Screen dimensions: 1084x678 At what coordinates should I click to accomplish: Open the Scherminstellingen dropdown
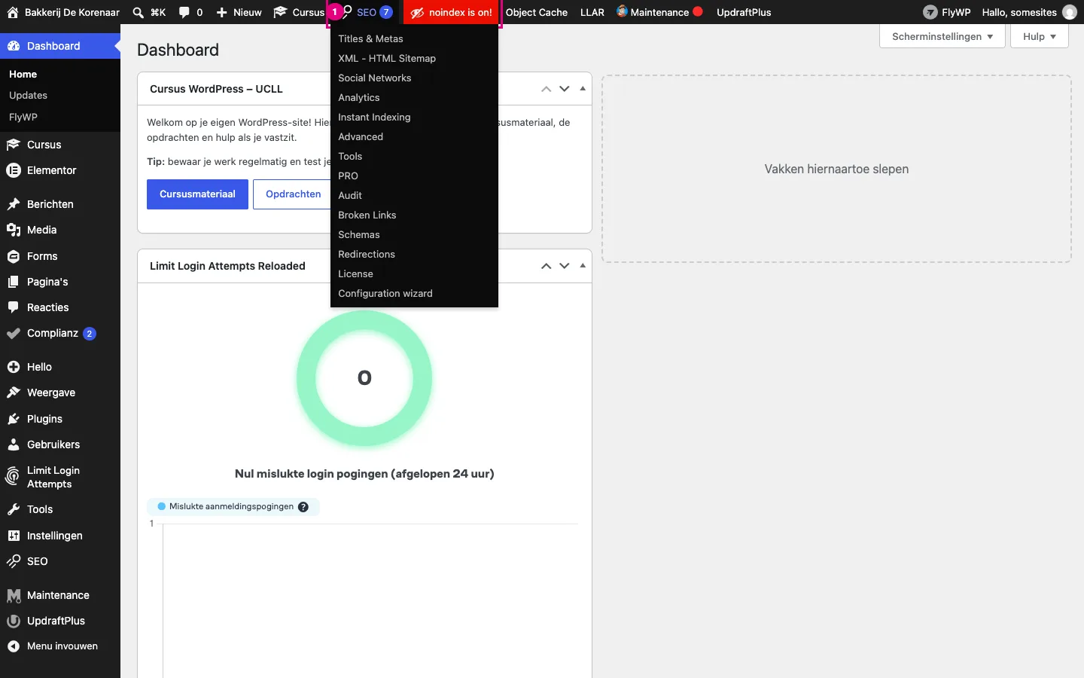click(x=942, y=36)
